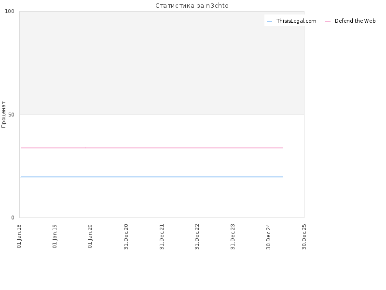This screenshot has width=386, height=290.
Task: Click the chart title Статистика за n3chto
Action: coord(192,6)
